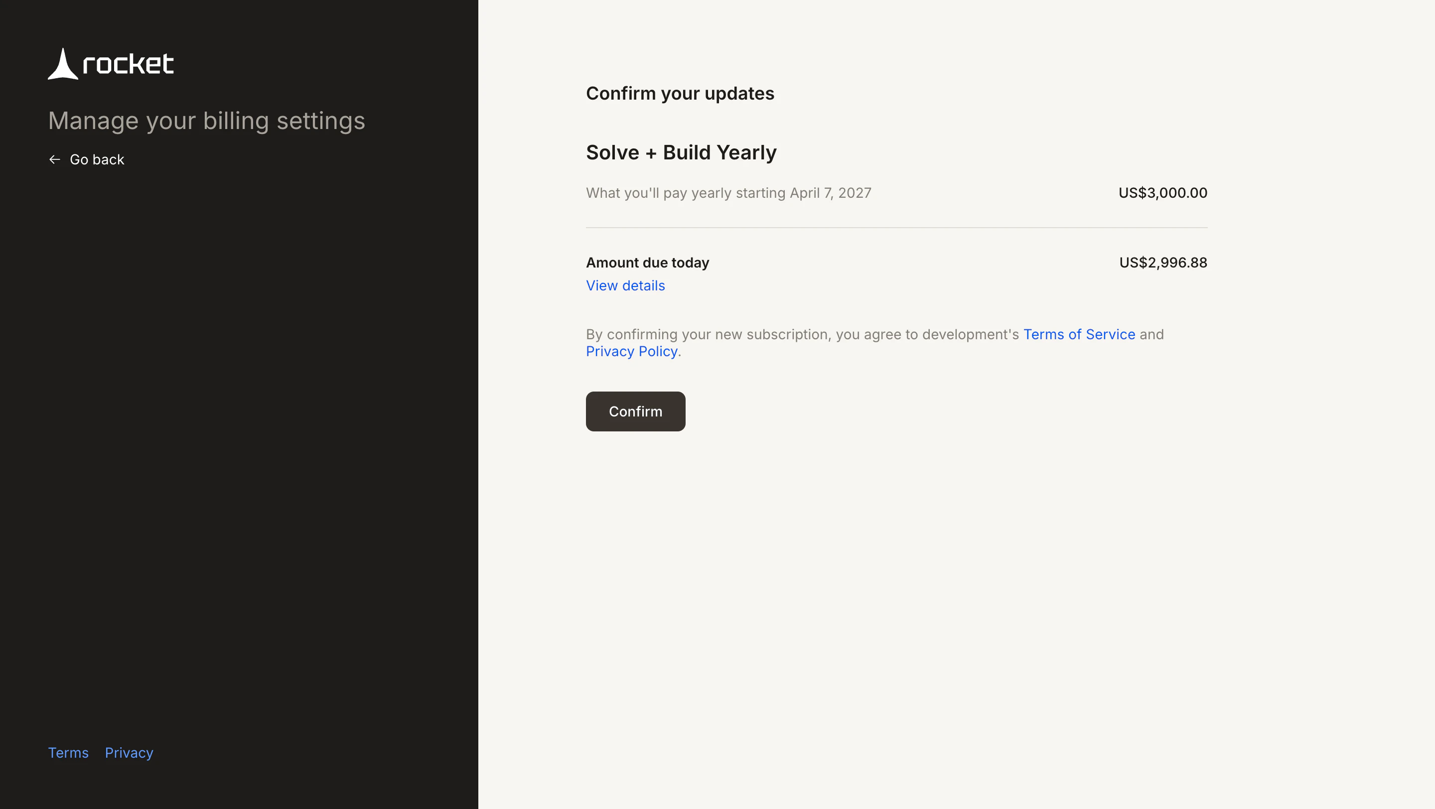This screenshot has width=1435, height=809.
Task: Click the US$3,000.00 yearly price
Action: [1162, 193]
